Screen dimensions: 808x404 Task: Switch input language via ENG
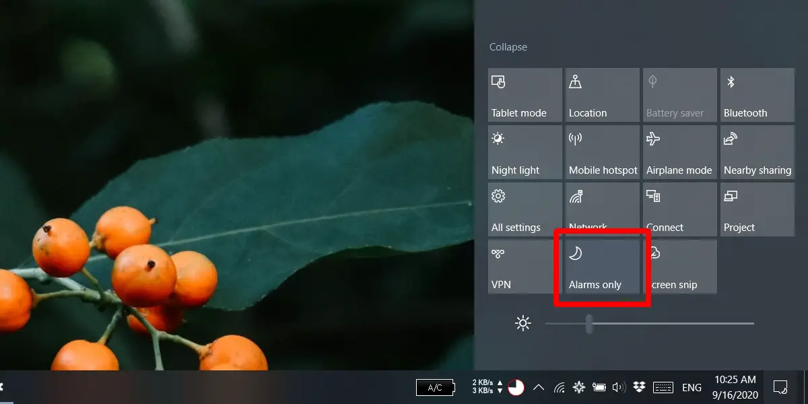point(692,388)
